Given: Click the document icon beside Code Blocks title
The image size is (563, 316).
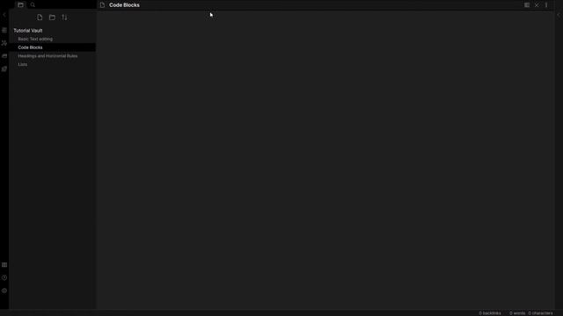Looking at the screenshot, I should (x=102, y=5).
